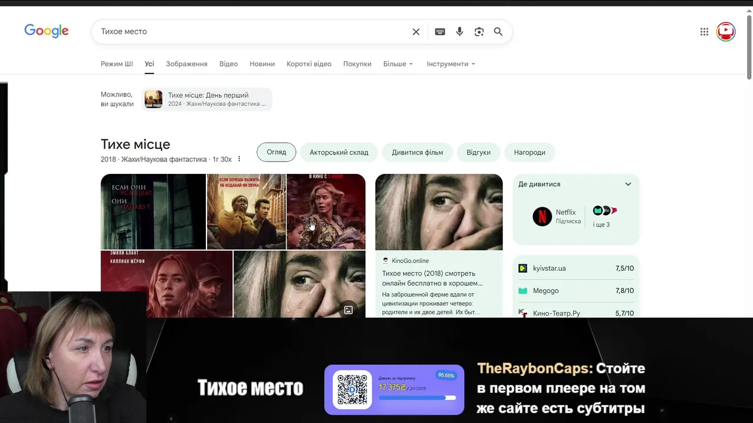Image resolution: width=753 pixels, height=423 pixels.
Task: Switch to the Режим ШІ tab
Action: point(116,63)
